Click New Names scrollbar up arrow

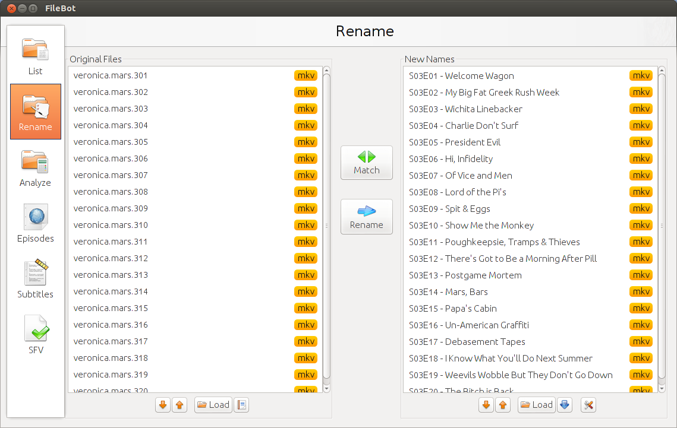click(x=662, y=70)
